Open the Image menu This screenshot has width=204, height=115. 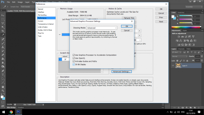click(x=20, y=2)
